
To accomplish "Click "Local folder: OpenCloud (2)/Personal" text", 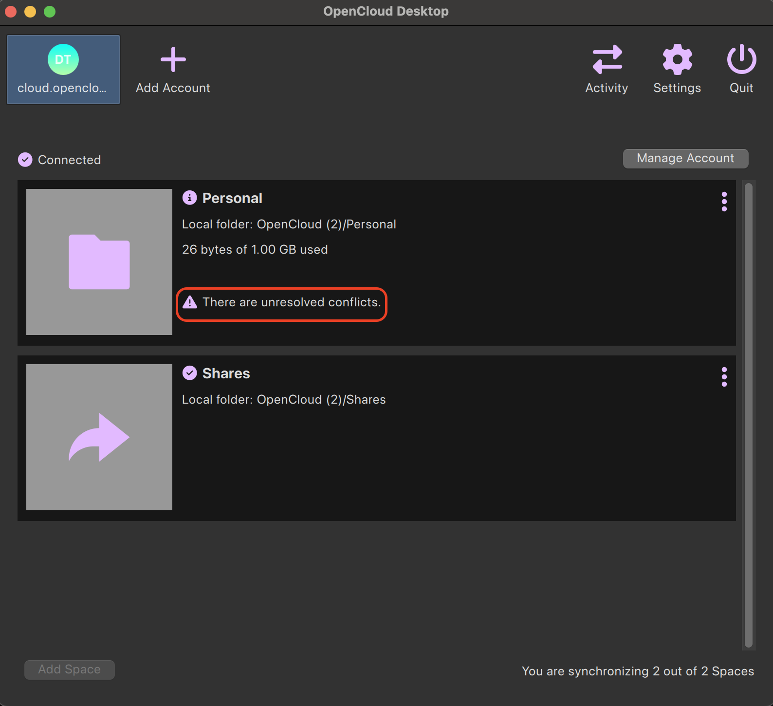I will 289,224.
